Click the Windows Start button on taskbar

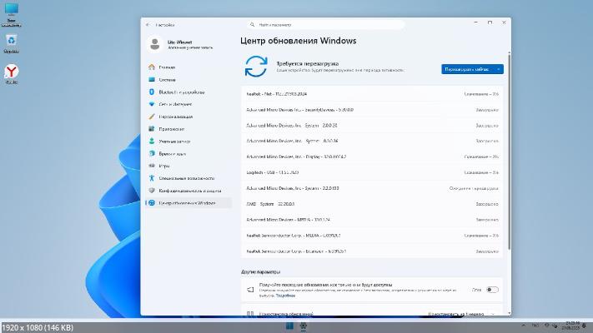coord(289,326)
